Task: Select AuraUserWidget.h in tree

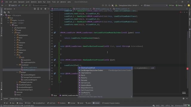Action: click(x=29, y=75)
